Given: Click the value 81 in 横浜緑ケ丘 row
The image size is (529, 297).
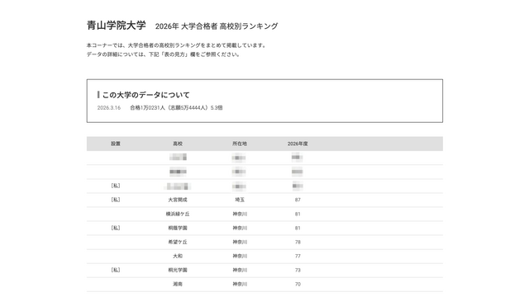Looking at the screenshot, I should click(x=298, y=214).
